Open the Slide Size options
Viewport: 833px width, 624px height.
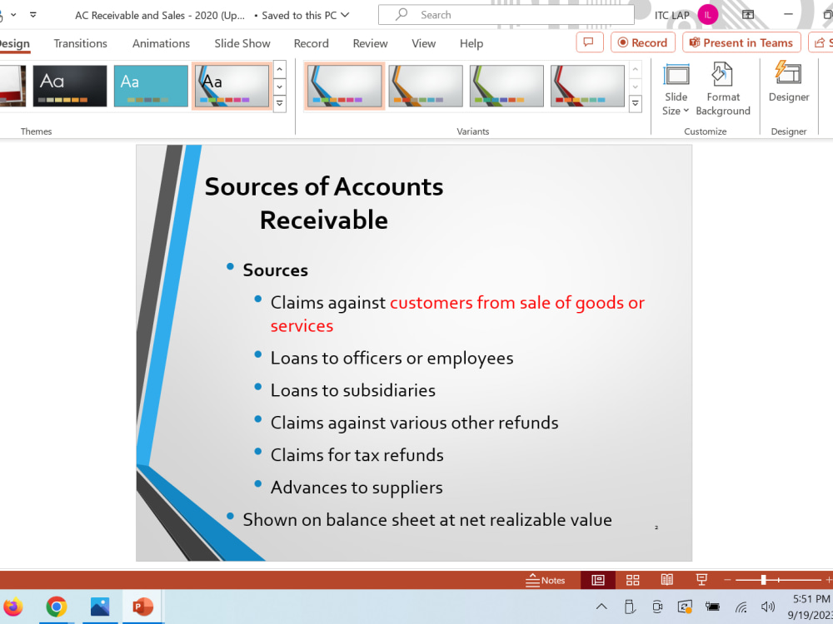tap(676, 89)
